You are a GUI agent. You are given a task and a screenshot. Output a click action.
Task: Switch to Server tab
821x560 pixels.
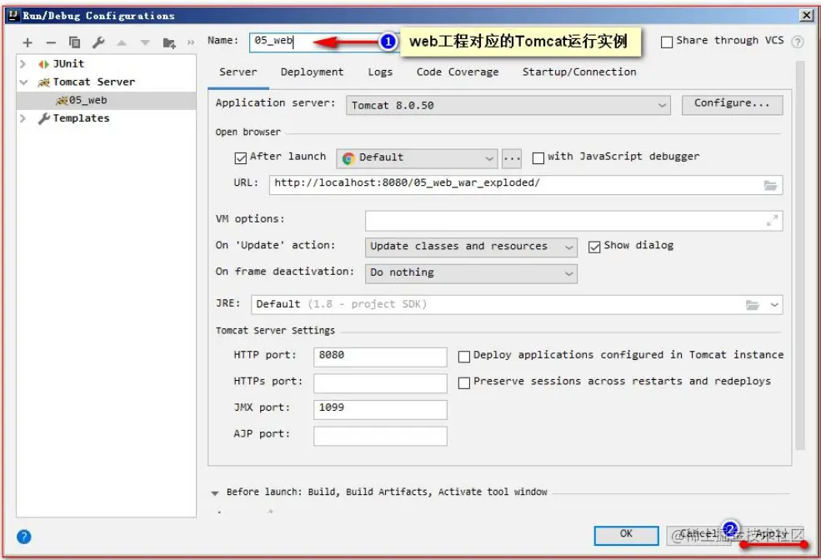point(238,72)
